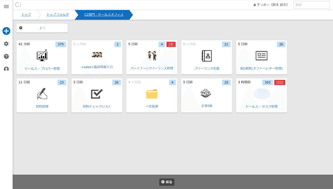This screenshot has width=333, height=189.
Task: Click the 戻る button at bottom
Action: click(167, 182)
